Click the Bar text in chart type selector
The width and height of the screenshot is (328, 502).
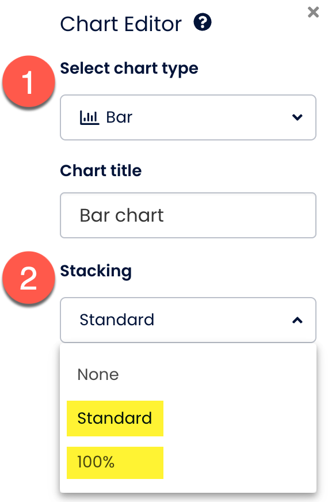119,117
